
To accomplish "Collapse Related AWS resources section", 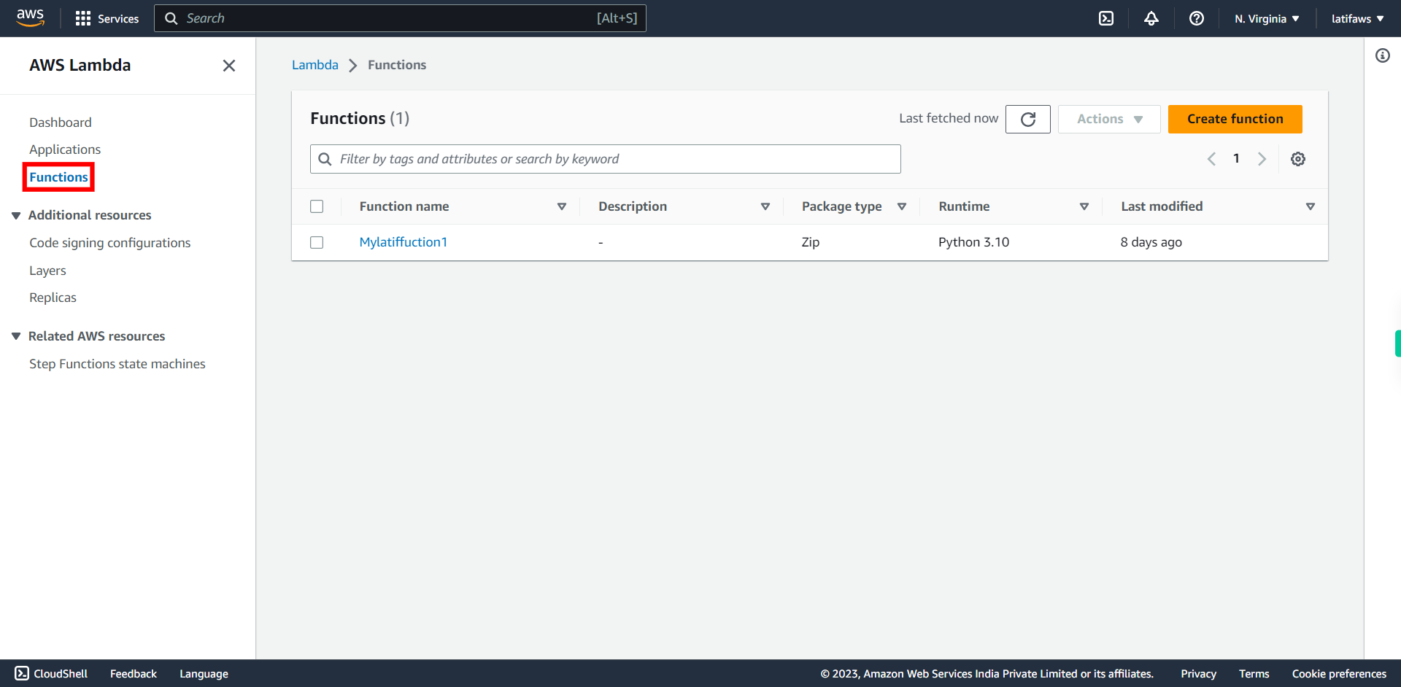I will (x=16, y=336).
